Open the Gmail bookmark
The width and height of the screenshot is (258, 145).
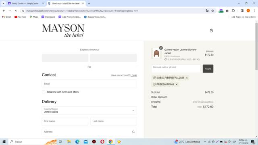(x=6, y=17)
